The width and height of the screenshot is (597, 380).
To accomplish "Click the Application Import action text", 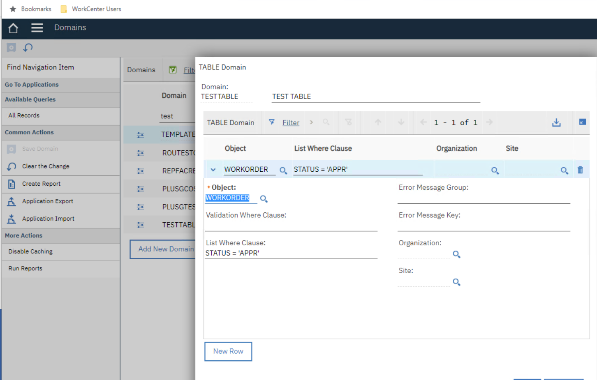I will (x=48, y=219).
